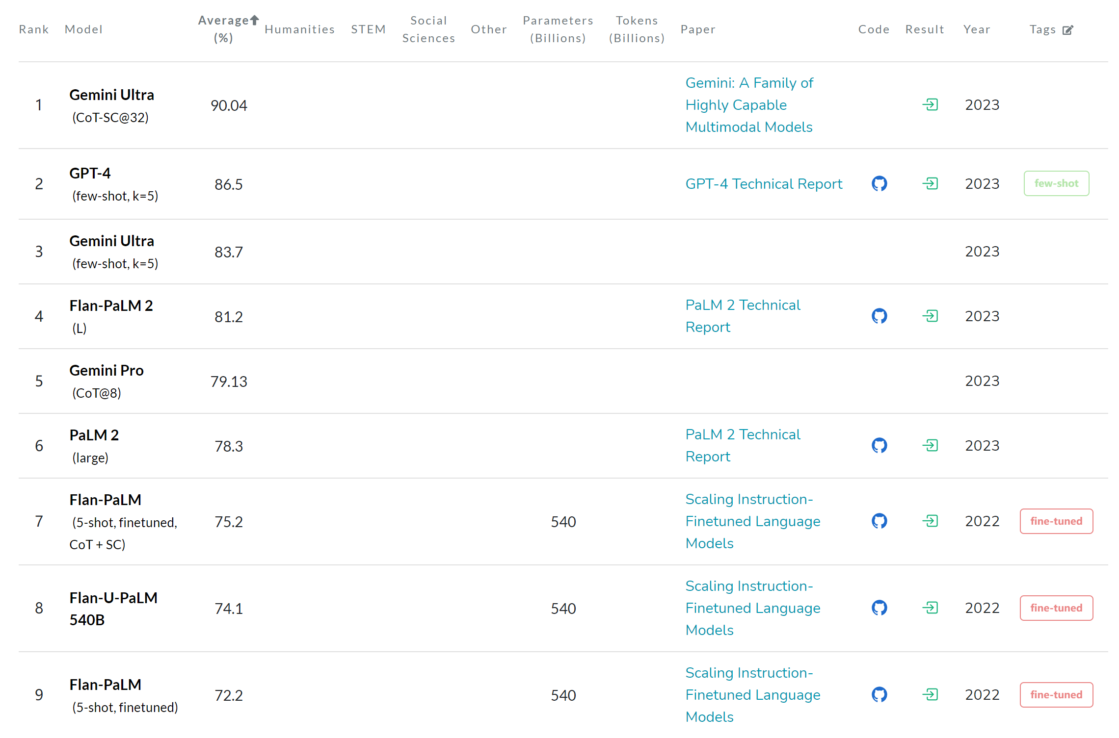Image resolution: width=1119 pixels, height=738 pixels.
Task: Click result icon in rank 9 Flan-PaLM row
Action: [930, 694]
